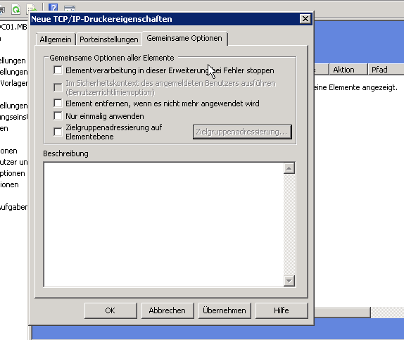Enable 'Zielgruppenadressierung auf Elementebene' checkbox
The width and height of the screenshot is (404, 340).
(58, 132)
